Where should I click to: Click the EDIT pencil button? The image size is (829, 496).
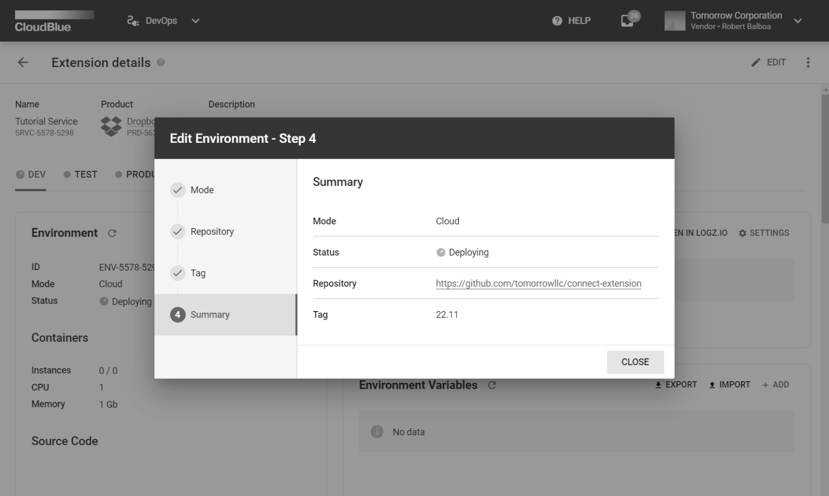[769, 63]
